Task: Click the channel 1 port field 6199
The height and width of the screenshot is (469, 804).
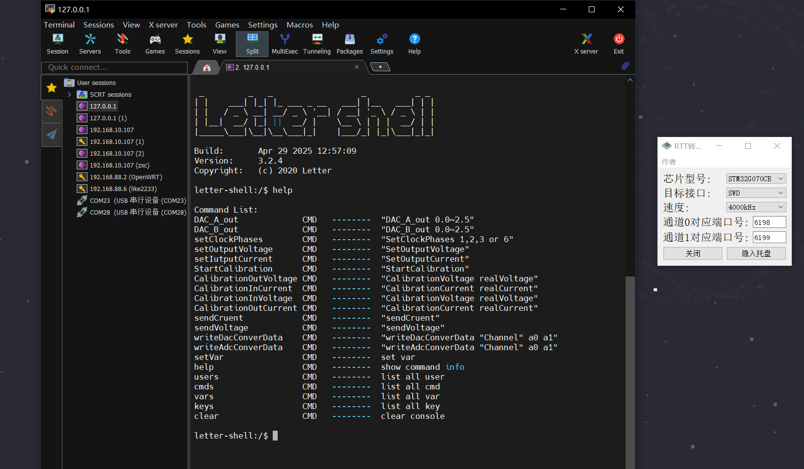Action: point(769,238)
